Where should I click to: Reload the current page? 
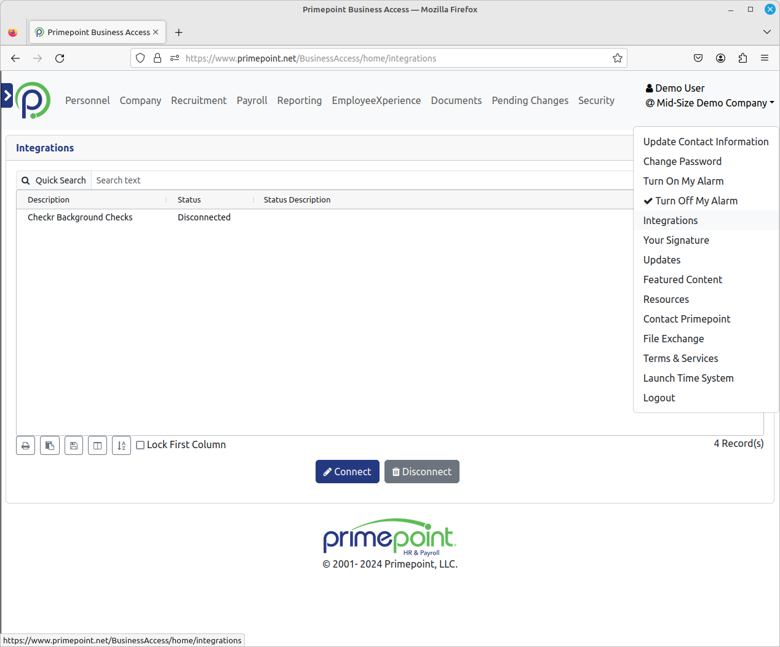coord(60,58)
